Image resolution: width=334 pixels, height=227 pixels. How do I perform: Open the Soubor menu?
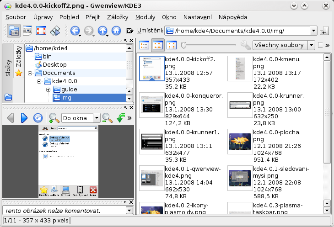pyautogui.click(x=16, y=17)
